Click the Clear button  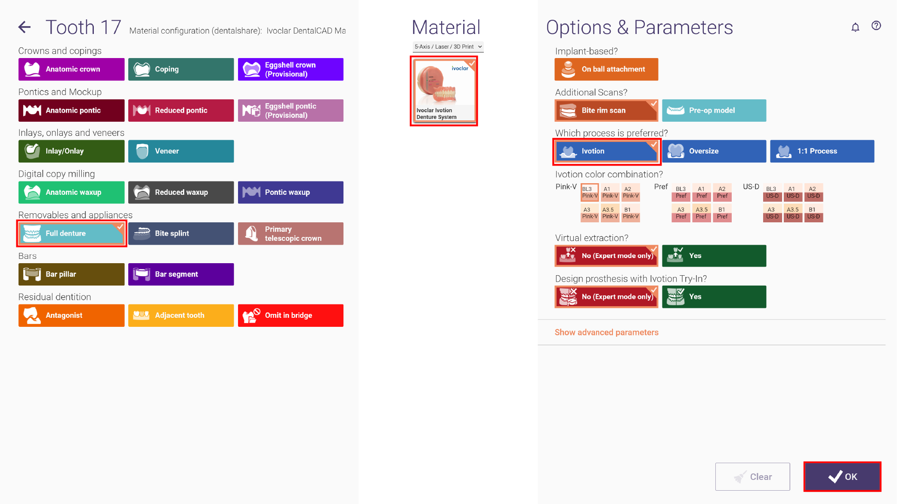[752, 476]
